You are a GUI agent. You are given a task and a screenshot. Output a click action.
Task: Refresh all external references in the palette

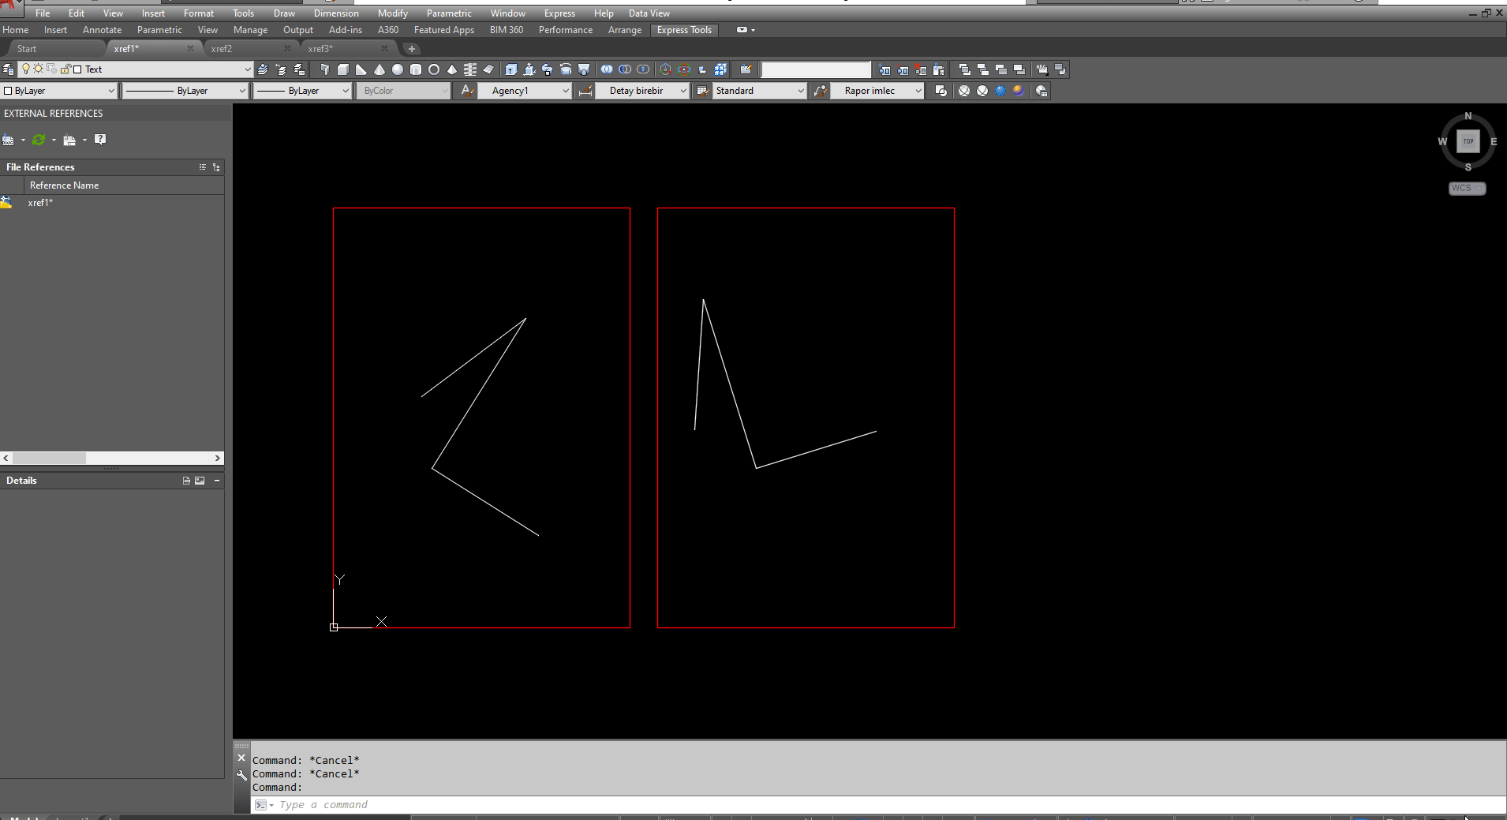point(39,140)
